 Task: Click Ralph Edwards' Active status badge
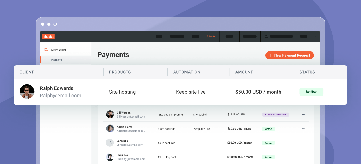click(311, 92)
